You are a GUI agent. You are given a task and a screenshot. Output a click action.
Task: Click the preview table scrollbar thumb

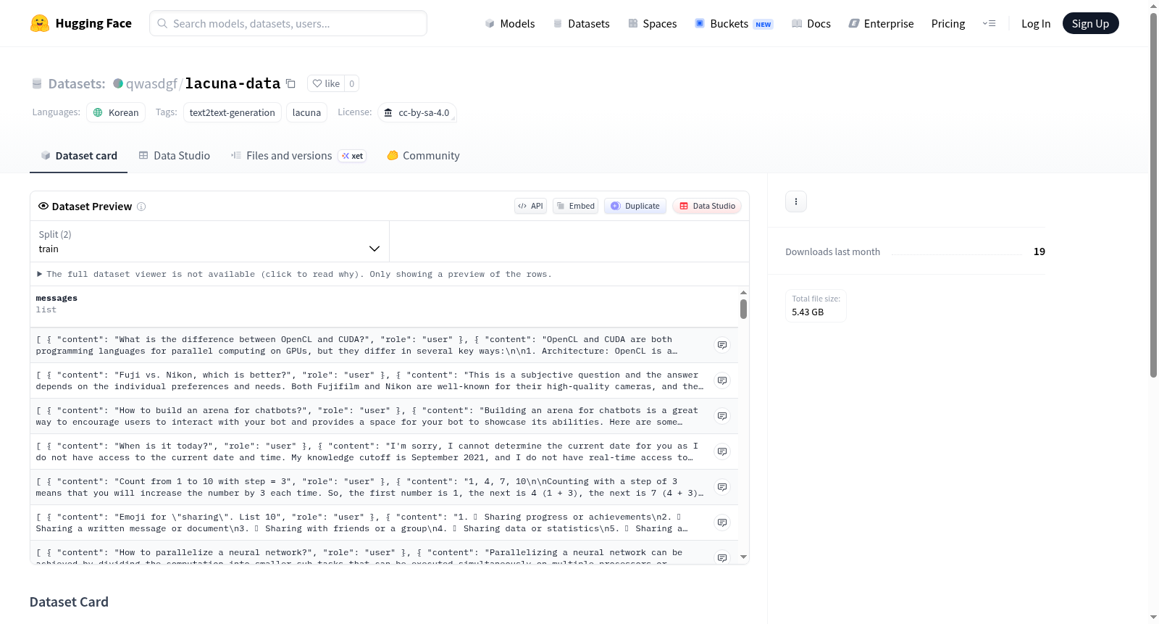pos(743,309)
